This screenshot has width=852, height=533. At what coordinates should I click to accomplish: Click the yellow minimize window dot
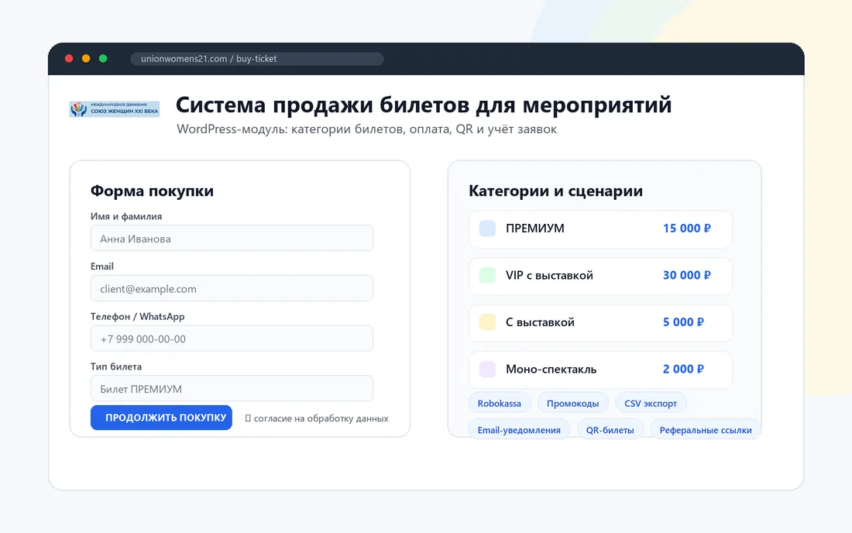(x=86, y=59)
